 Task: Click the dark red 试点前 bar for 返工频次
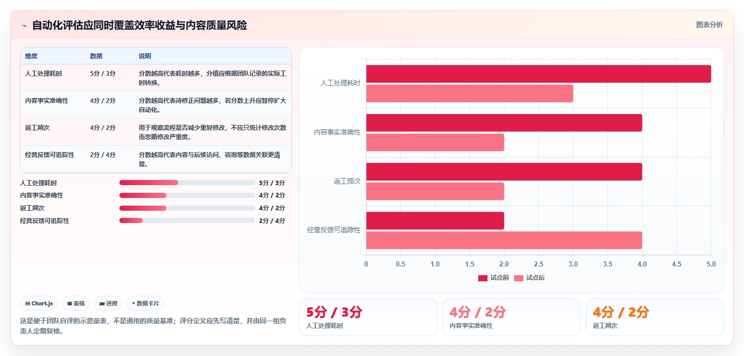pos(504,171)
